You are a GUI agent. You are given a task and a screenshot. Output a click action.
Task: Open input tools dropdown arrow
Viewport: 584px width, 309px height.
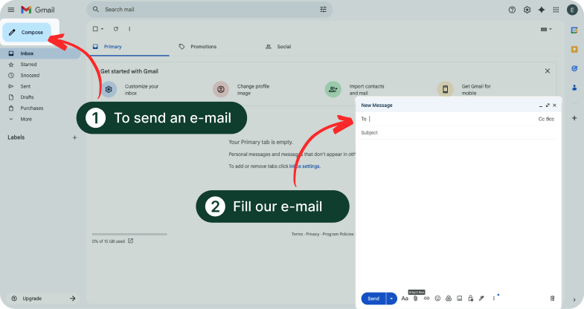[551, 29]
